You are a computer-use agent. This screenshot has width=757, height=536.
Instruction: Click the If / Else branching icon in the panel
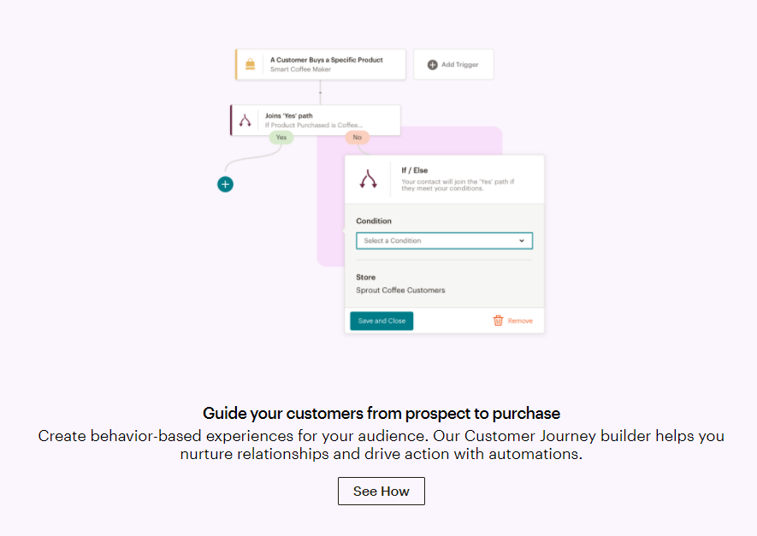369,179
